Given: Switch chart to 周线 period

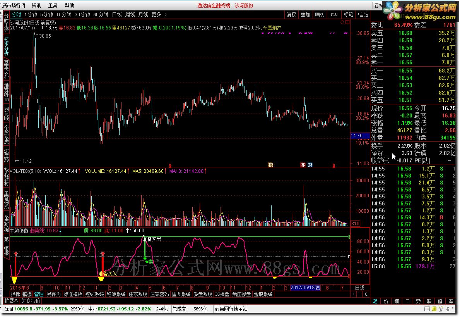Looking at the screenshot, I should click(x=130, y=14).
